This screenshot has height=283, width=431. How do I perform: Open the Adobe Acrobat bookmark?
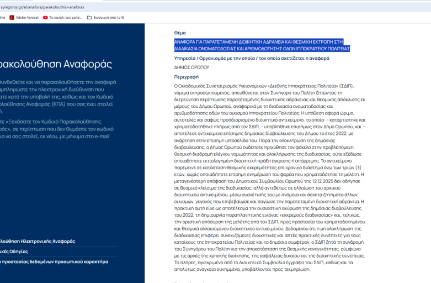(x=24, y=18)
